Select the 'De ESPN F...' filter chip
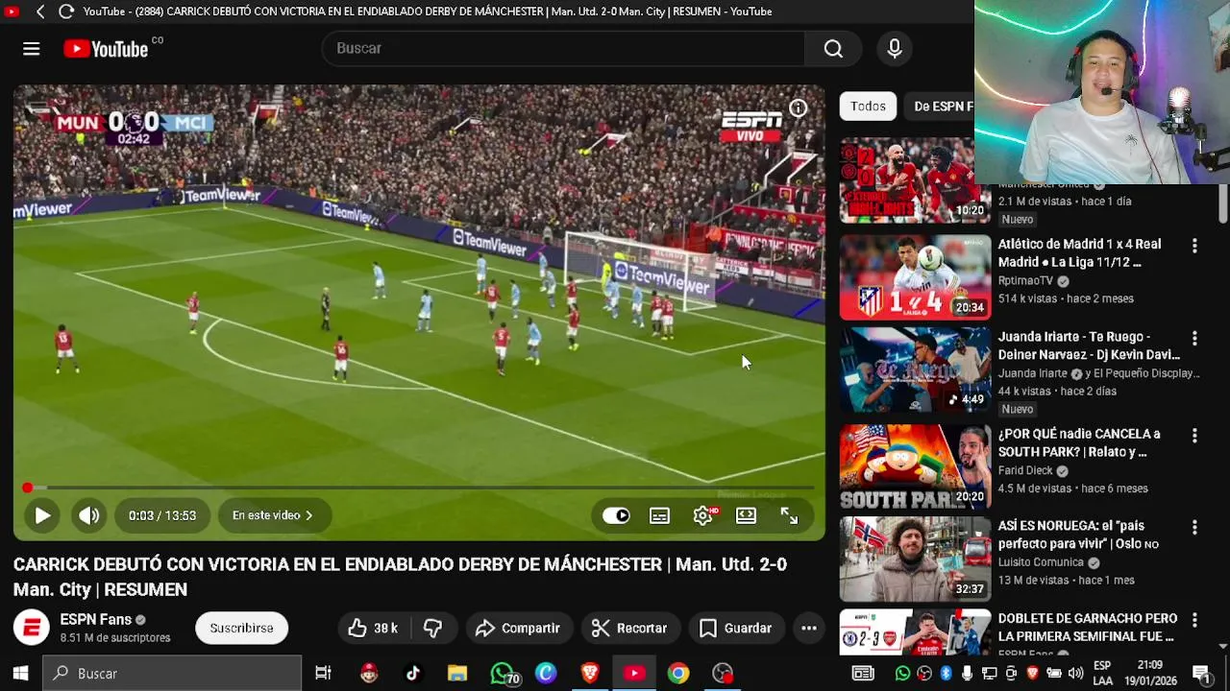The height and width of the screenshot is (691, 1230). 941,107
